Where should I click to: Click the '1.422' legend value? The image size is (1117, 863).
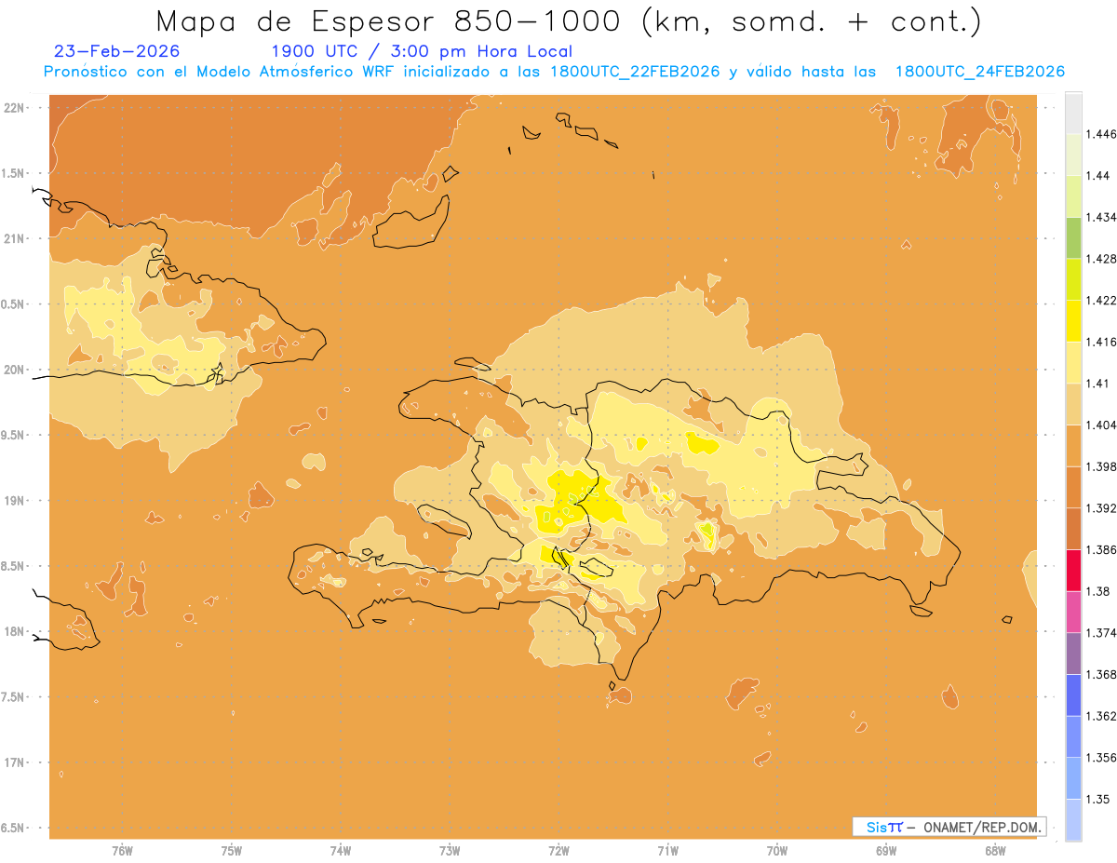[1101, 300]
